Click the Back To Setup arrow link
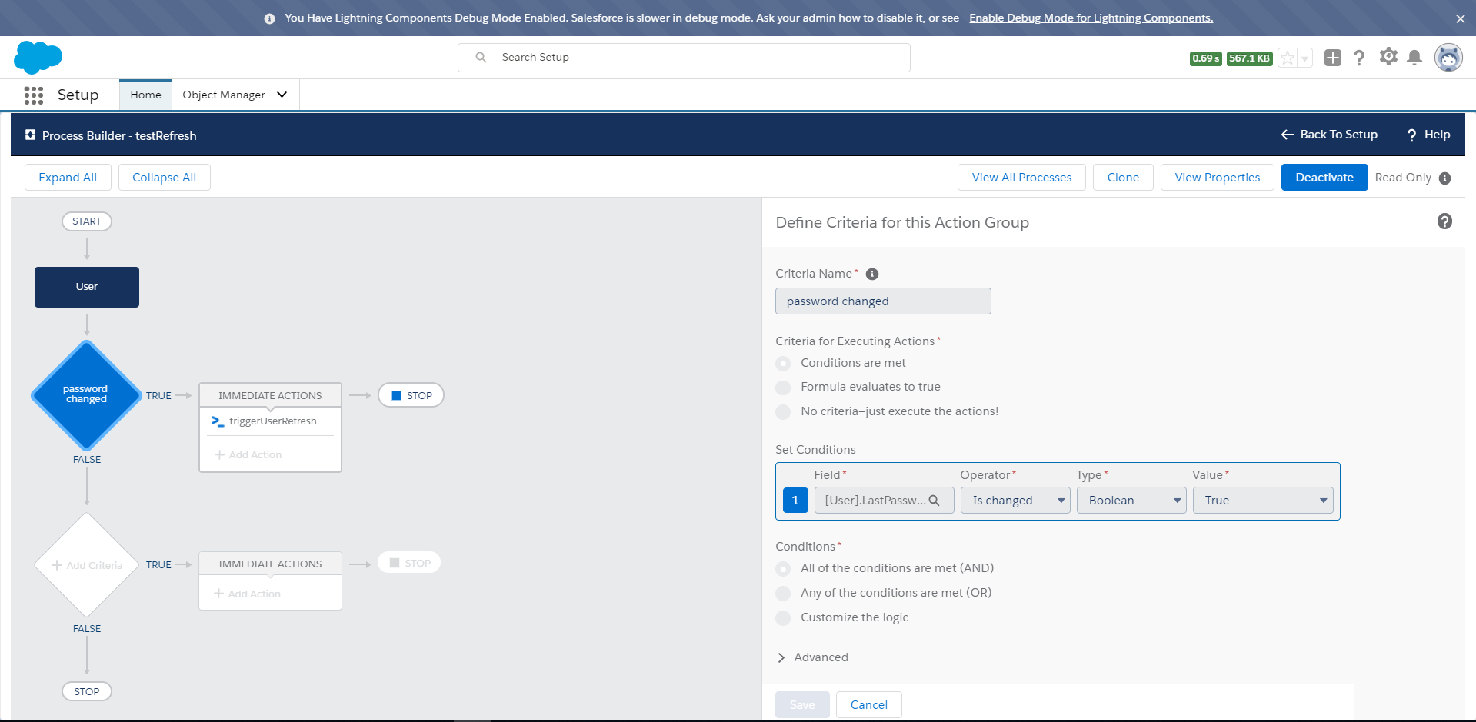Image resolution: width=1476 pixels, height=722 pixels. [x=1329, y=135]
